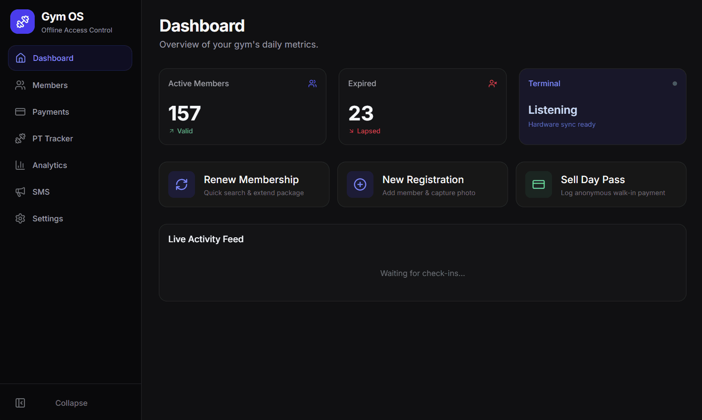Click the 'Listening' status text
702x420 pixels.
pyautogui.click(x=552, y=110)
